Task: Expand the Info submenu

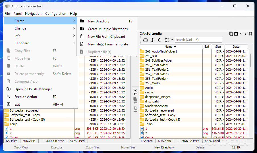Action: (x=74, y=36)
